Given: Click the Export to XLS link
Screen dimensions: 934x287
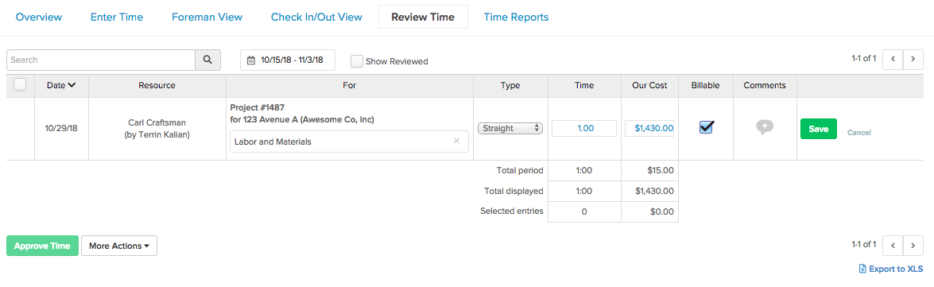Looking at the screenshot, I should click(x=890, y=270).
